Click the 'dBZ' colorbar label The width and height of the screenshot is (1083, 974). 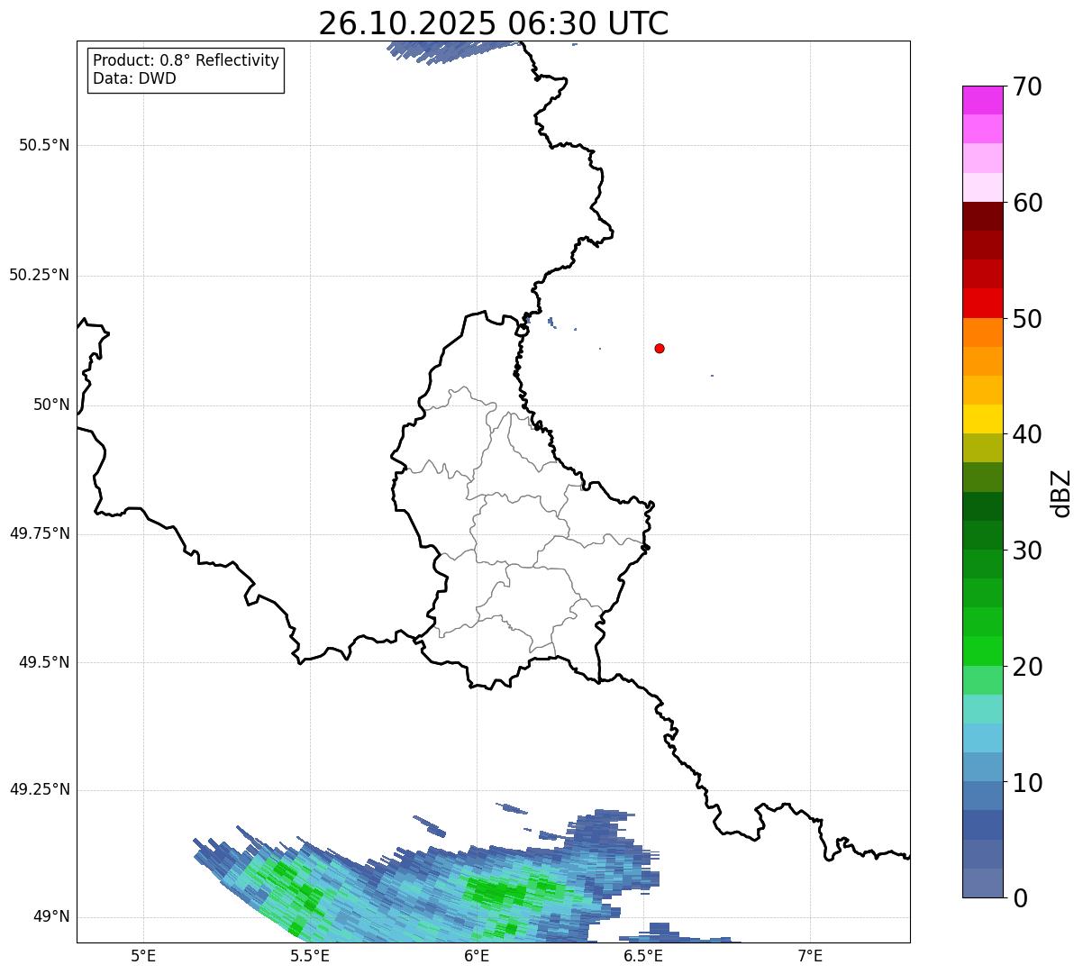[x=1061, y=493]
